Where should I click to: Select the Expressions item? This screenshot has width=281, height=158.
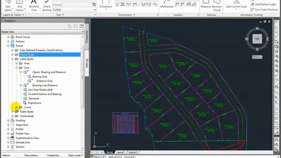pos(35,103)
